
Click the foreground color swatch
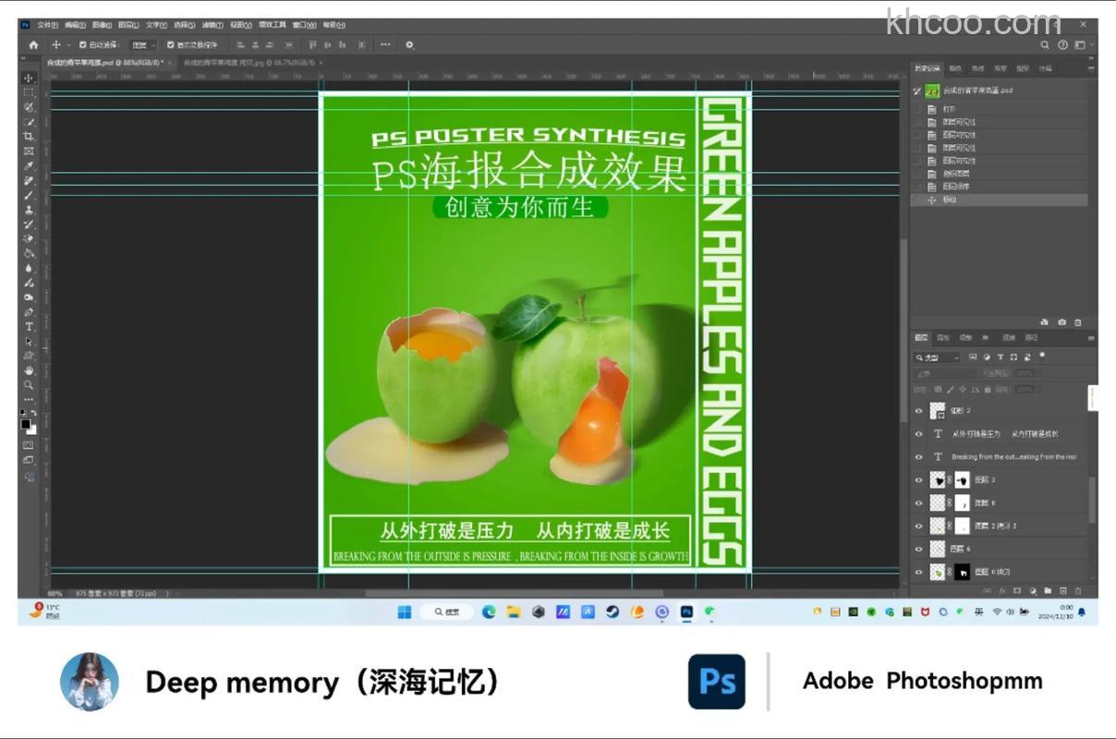point(26,424)
